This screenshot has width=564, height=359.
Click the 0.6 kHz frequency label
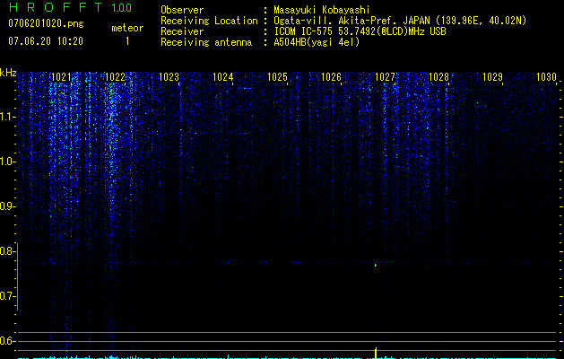[x=7, y=341]
